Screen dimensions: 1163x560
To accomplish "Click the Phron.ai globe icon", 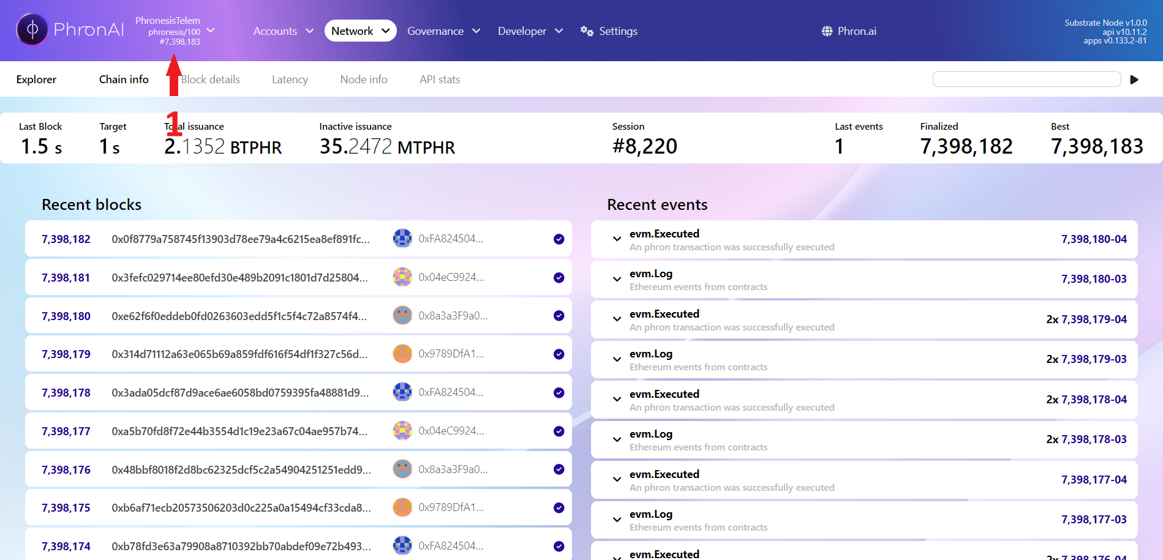I will coord(827,31).
